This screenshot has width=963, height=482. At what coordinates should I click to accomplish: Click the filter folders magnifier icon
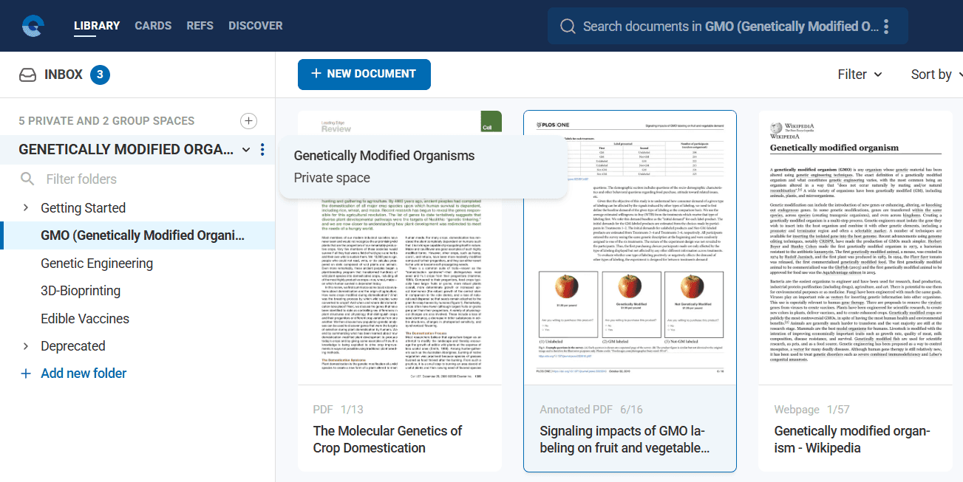[27, 179]
